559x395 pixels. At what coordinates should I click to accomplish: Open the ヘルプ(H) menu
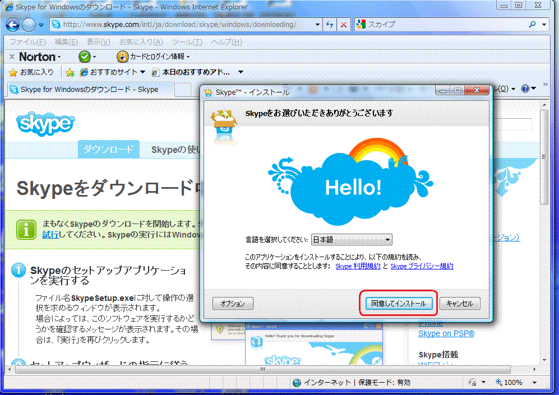pyautogui.click(x=227, y=42)
